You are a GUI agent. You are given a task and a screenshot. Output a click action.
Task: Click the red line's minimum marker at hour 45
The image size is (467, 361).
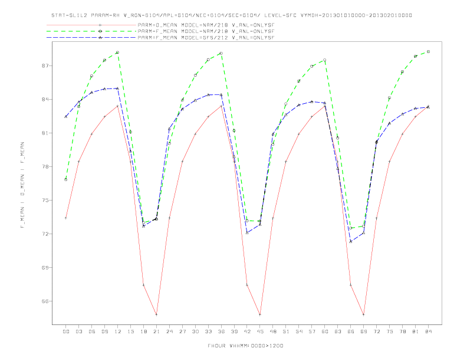pyautogui.click(x=260, y=314)
